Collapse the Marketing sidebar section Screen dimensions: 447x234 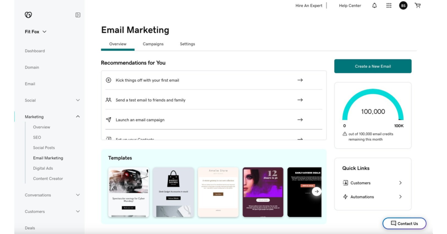coord(78,117)
